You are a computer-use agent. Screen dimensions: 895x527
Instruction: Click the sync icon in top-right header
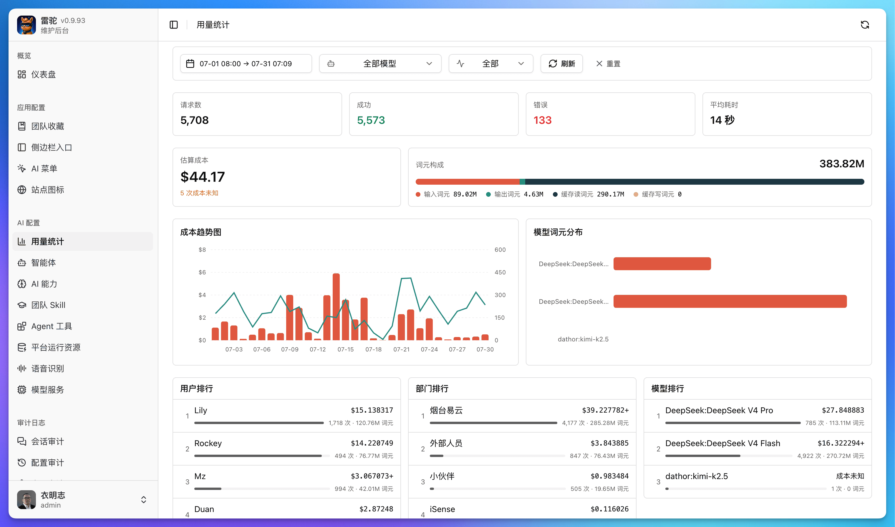tap(864, 25)
